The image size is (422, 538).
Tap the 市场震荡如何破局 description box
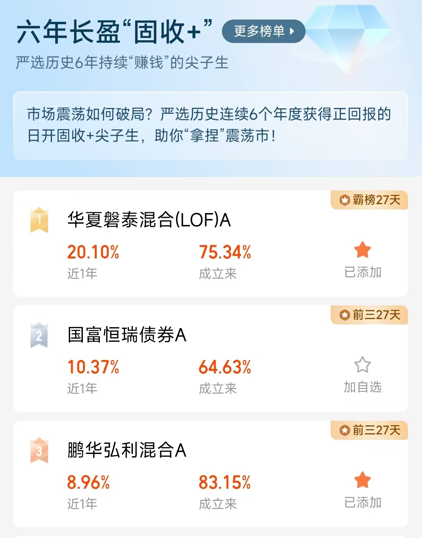[x=211, y=126]
